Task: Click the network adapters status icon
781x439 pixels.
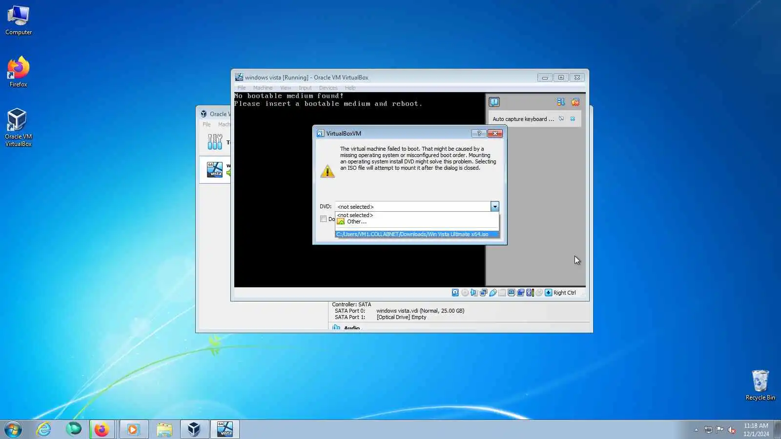Action: (x=483, y=293)
